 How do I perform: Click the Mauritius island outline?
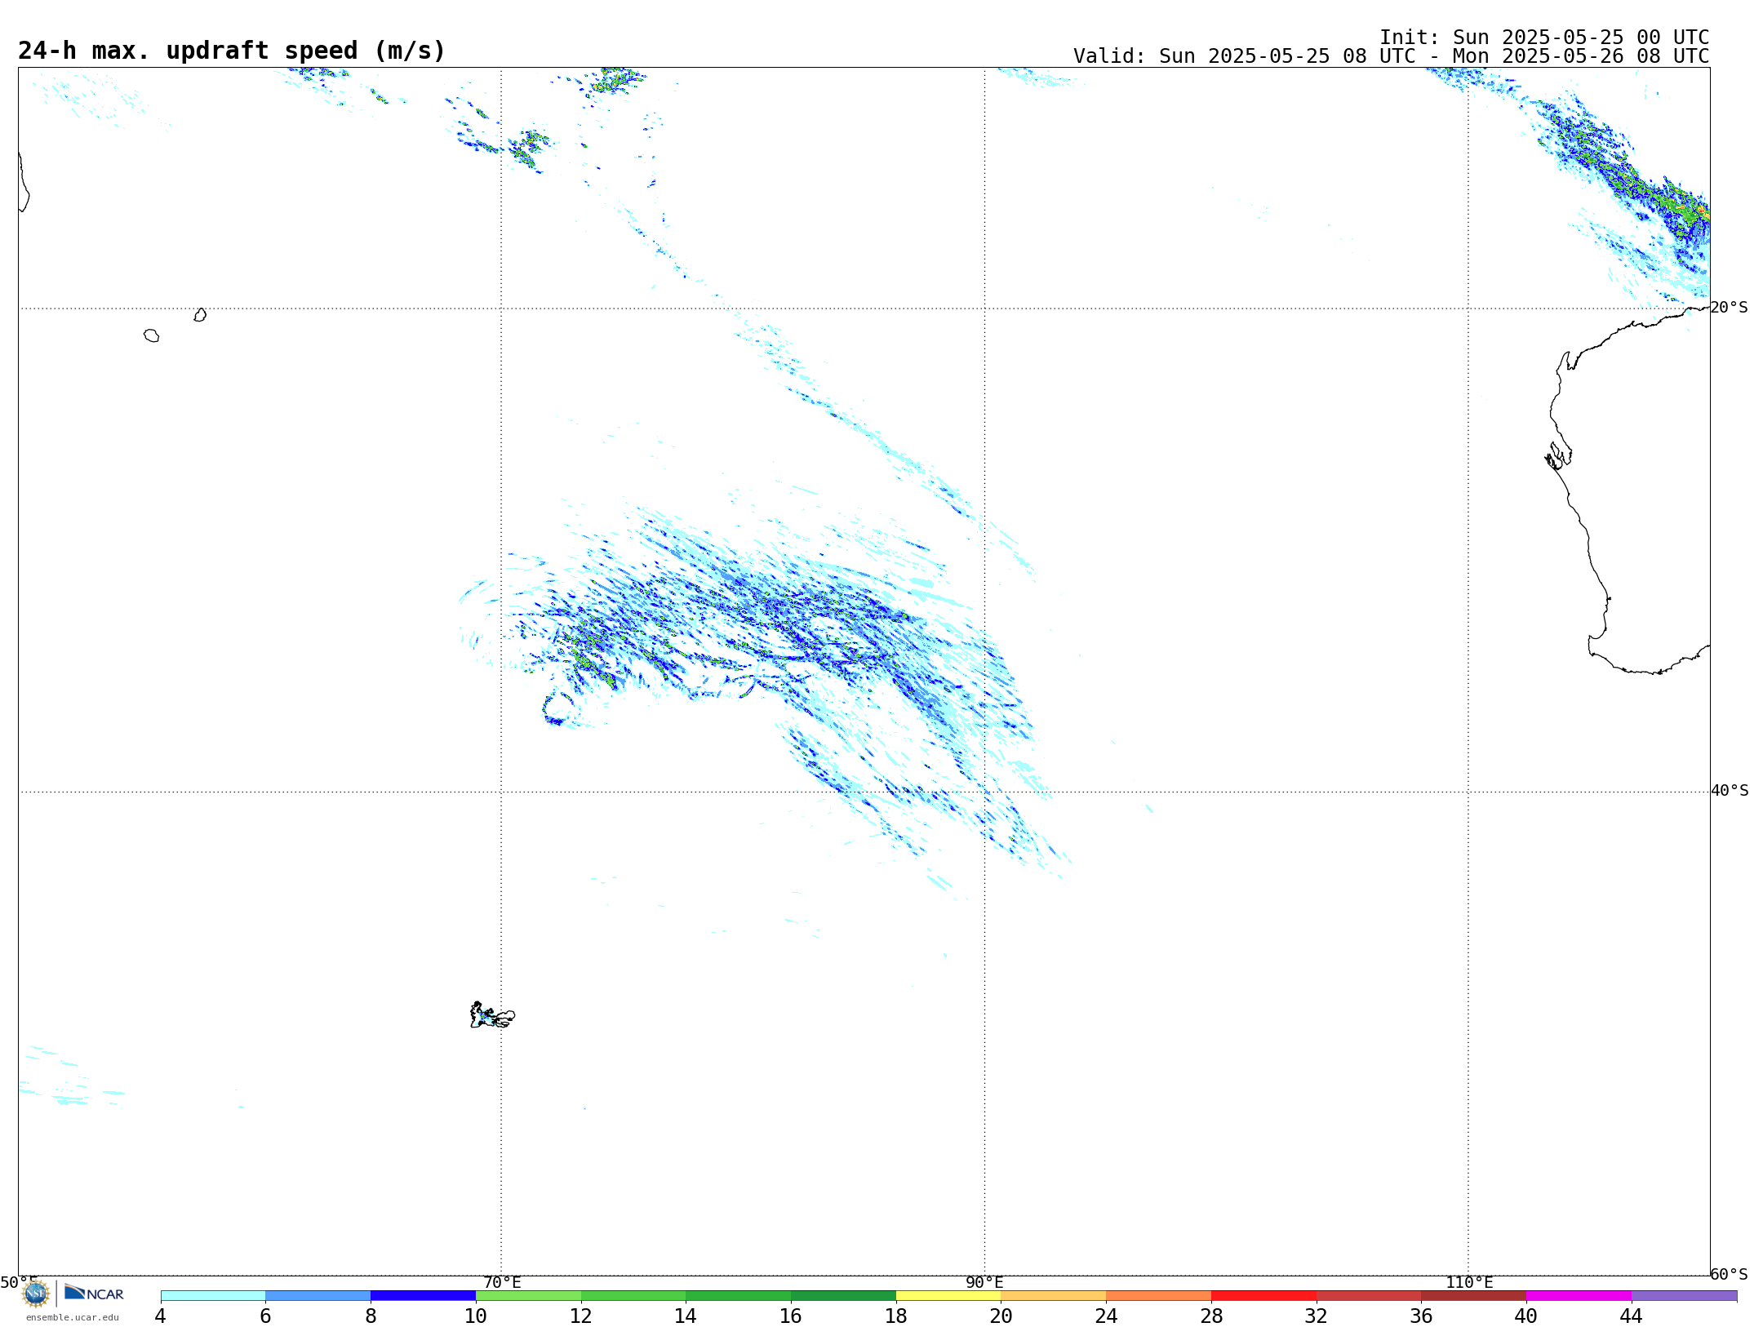coord(200,315)
